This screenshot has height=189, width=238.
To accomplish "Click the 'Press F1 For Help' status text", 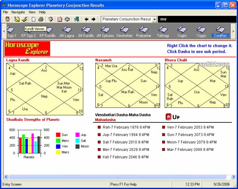I will point(123,184).
